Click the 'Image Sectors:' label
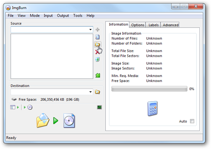This screenshot has height=149, width=211. pyautogui.click(x=123, y=68)
